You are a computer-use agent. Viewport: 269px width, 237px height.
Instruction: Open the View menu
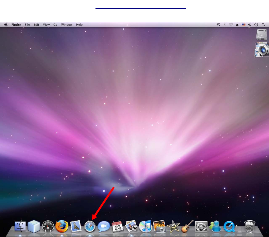46,25
